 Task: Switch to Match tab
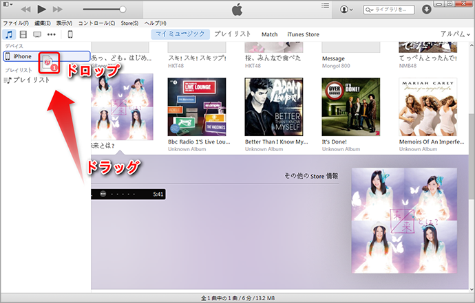(x=270, y=34)
